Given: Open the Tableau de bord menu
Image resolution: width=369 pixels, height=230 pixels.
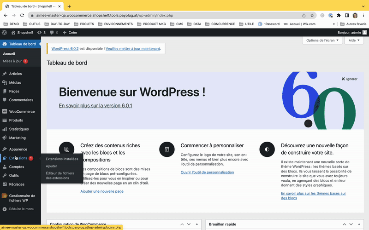Looking at the screenshot, I should pyautogui.click(x=20, y=44).
